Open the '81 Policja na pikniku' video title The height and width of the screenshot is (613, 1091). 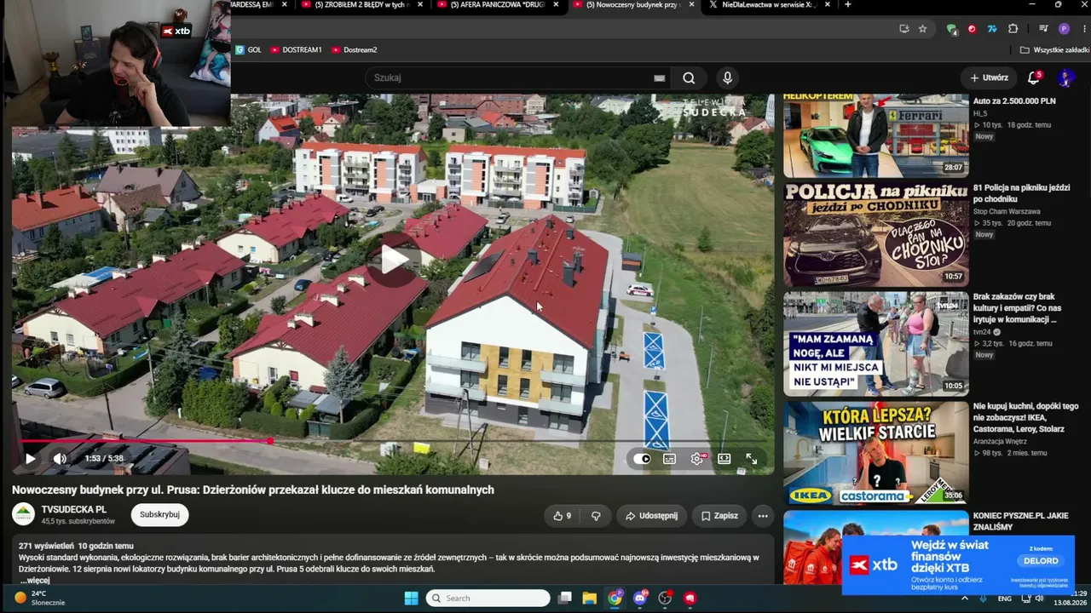tap(1022, 193)
